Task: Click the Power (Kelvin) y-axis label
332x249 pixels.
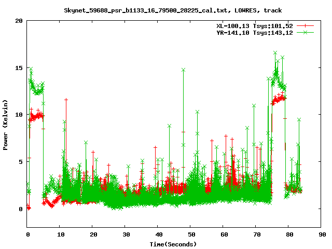Action: [5, 125]
